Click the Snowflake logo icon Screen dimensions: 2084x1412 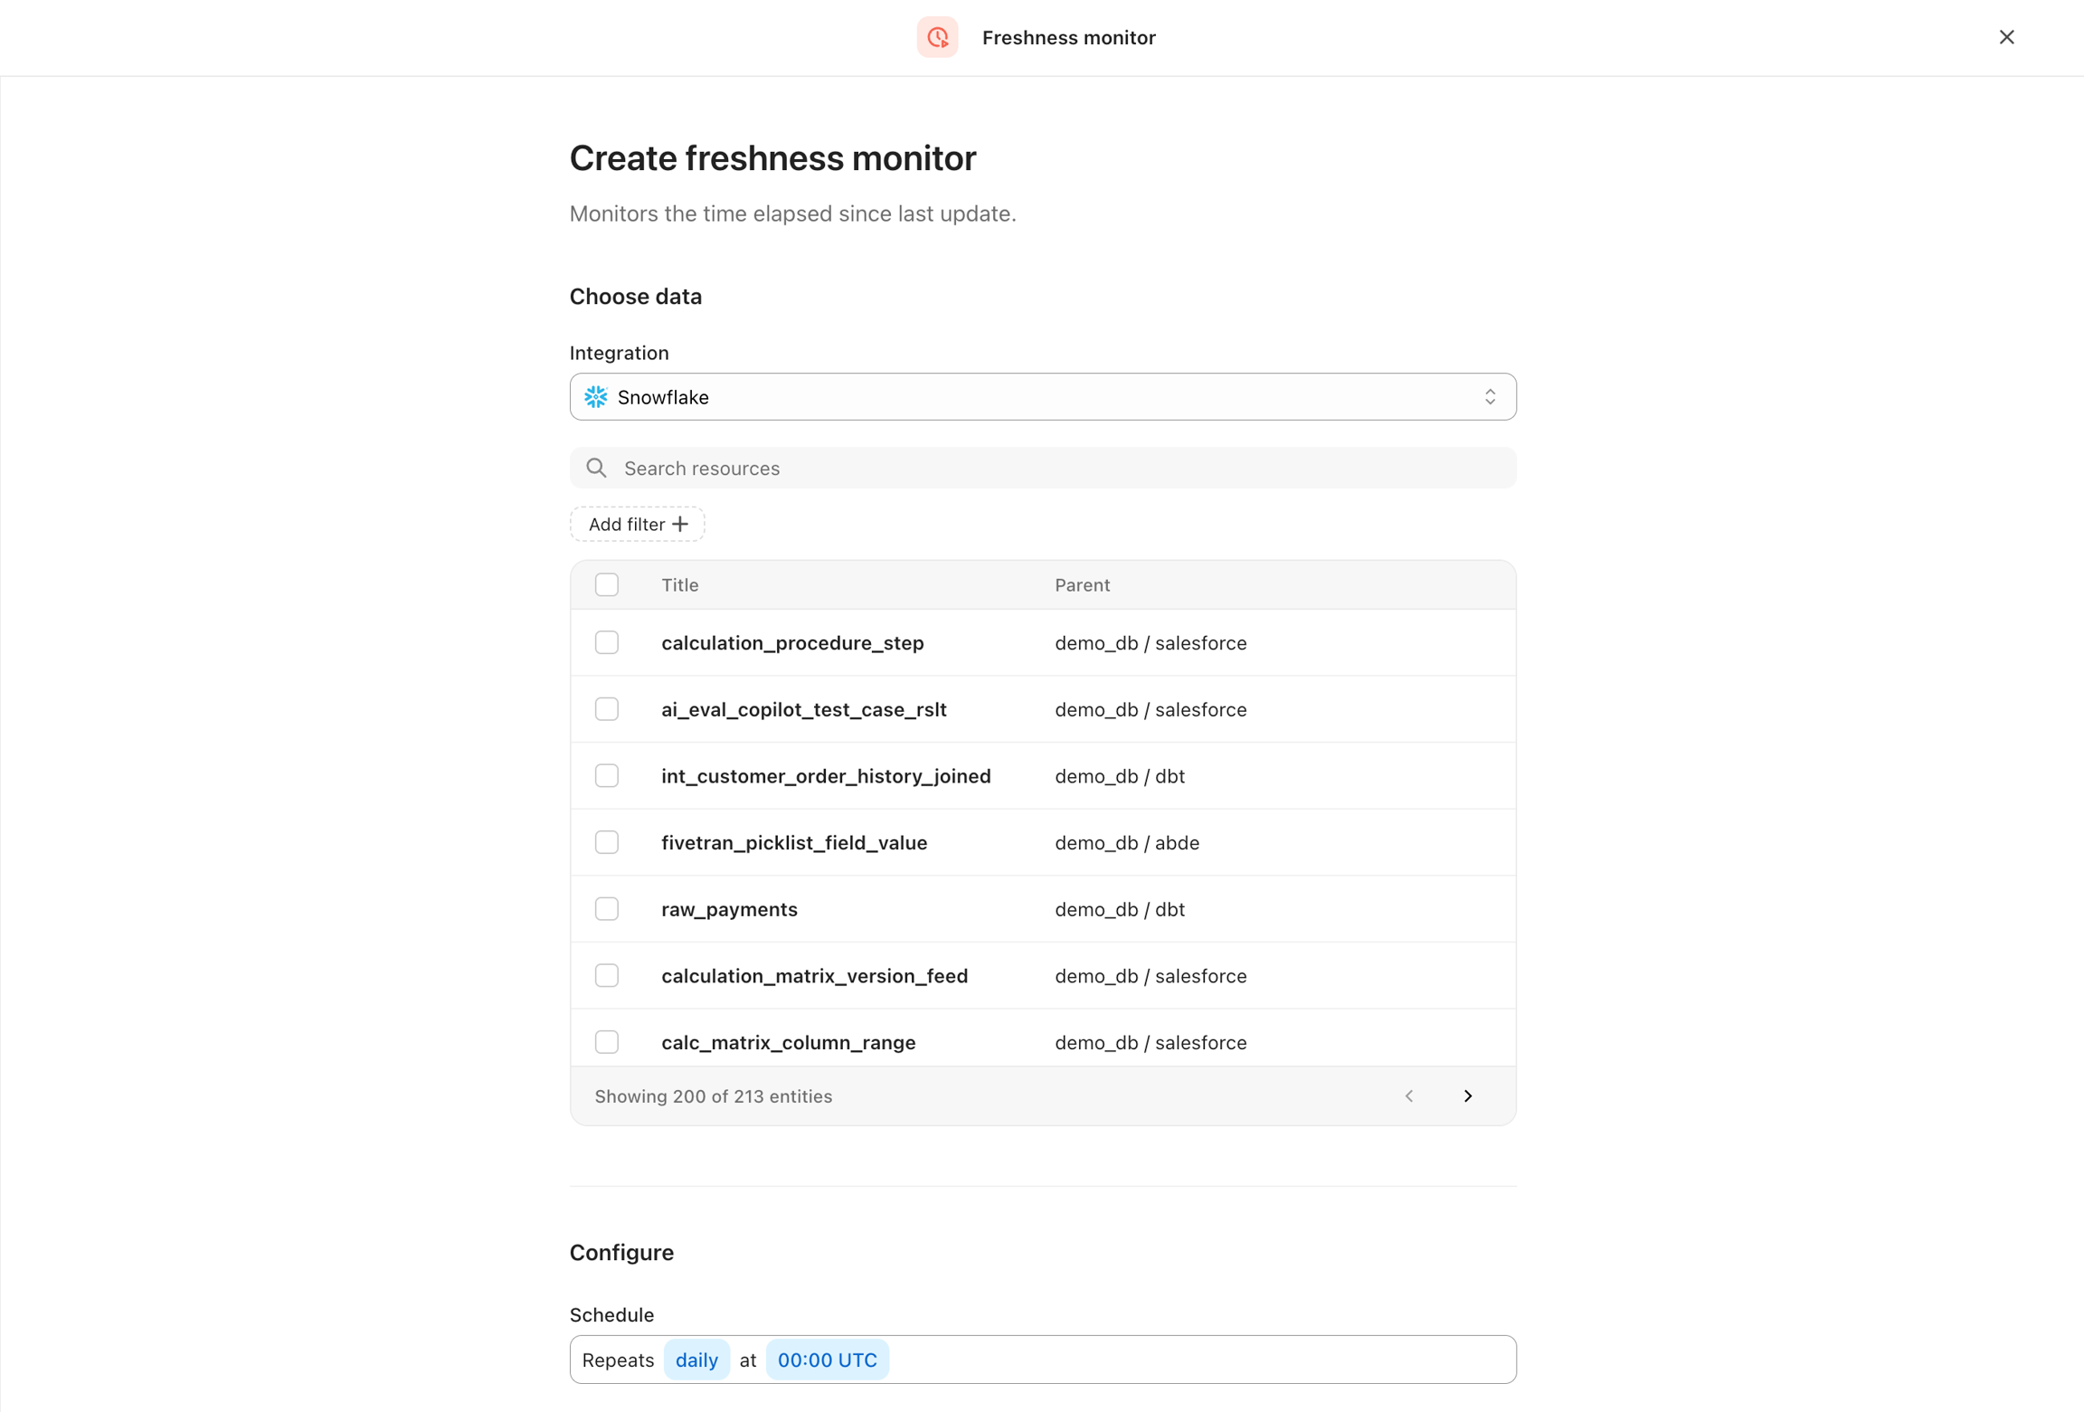click(596, 397)
